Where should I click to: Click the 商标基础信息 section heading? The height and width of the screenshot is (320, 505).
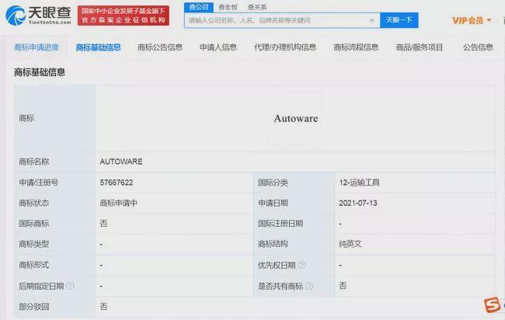(40, 72)
